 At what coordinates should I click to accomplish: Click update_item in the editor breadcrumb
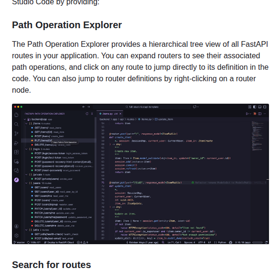164,119
